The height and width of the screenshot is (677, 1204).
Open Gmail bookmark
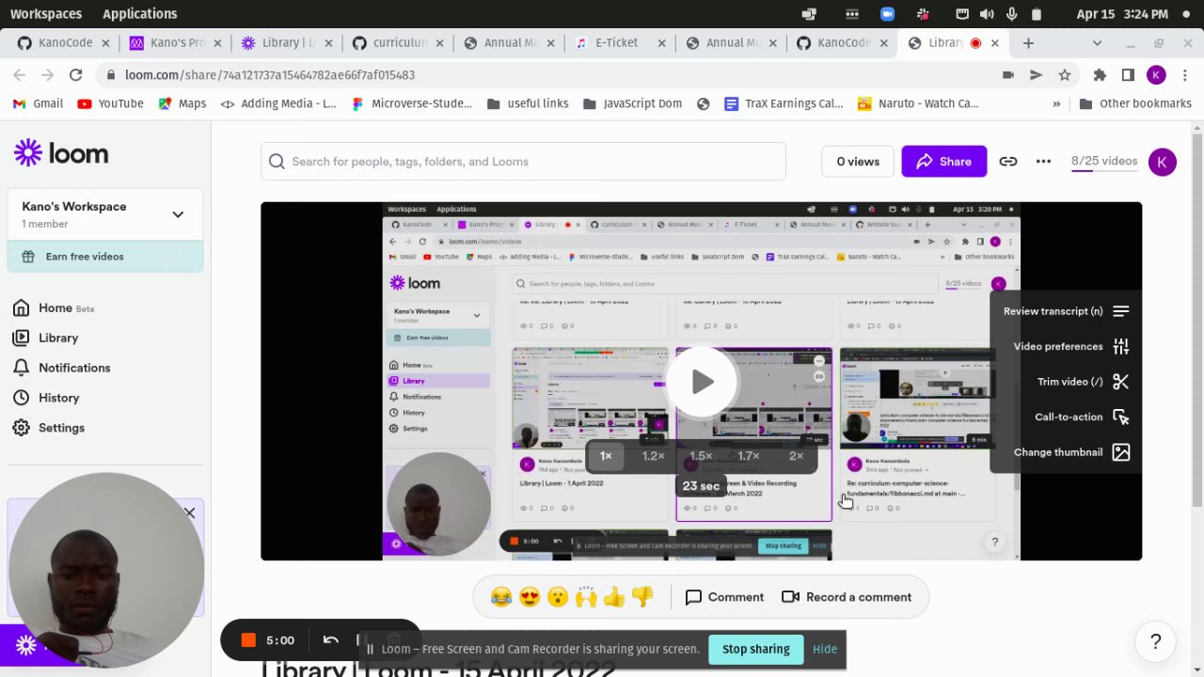(x=38, y=103)
